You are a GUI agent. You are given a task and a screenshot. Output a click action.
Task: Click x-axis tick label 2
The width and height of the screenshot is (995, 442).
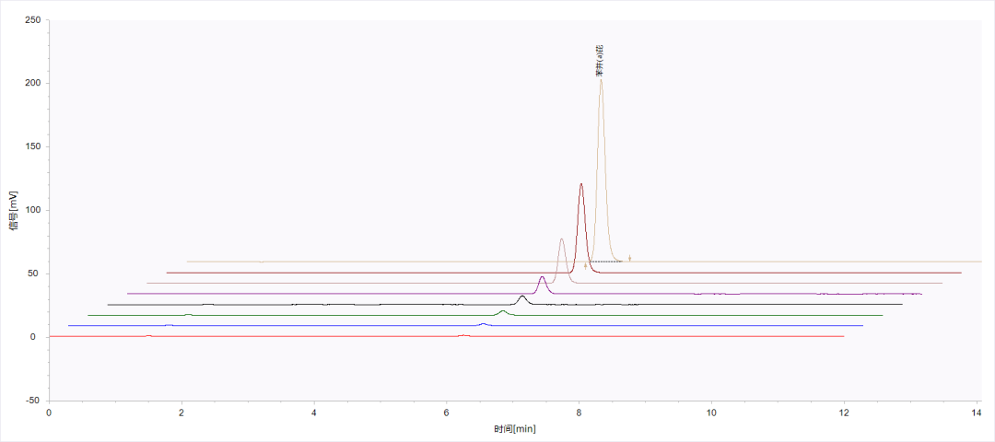pyautogui.click(x=181, y=411)
